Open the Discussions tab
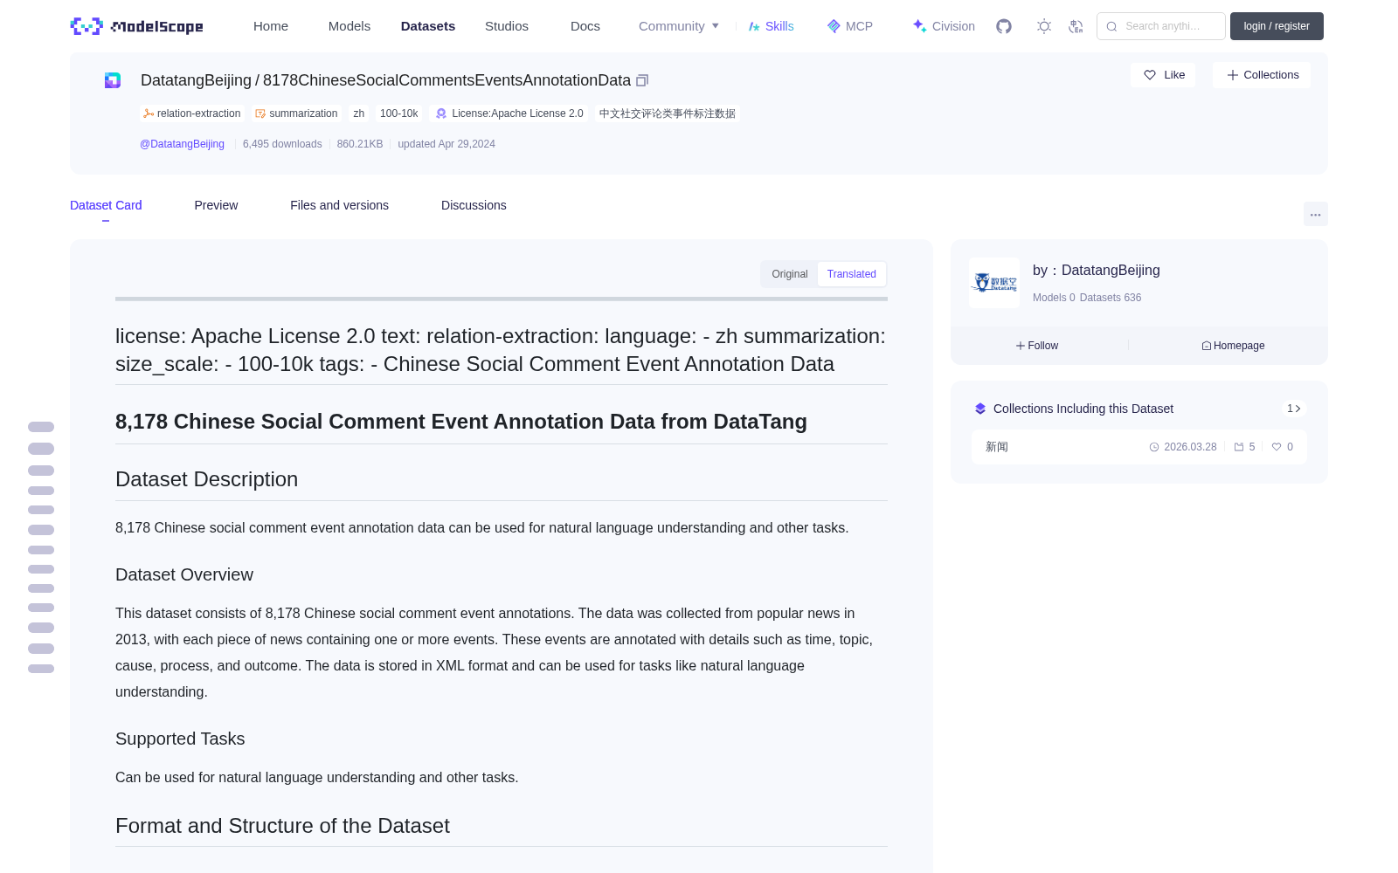This screenshot has height=873, width=1398. 474,205
